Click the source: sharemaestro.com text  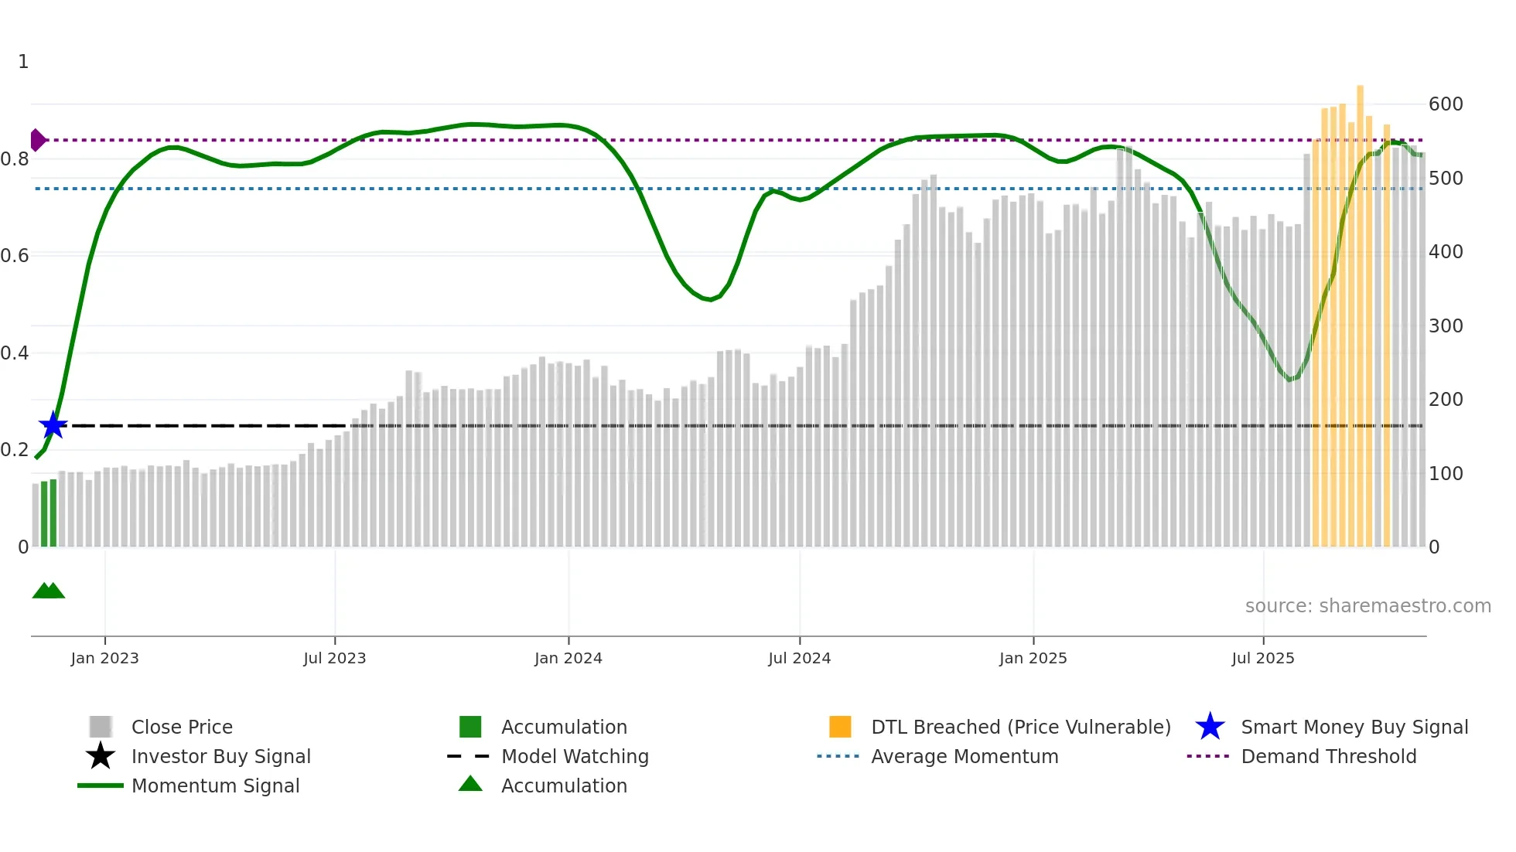pos(1367,605)
